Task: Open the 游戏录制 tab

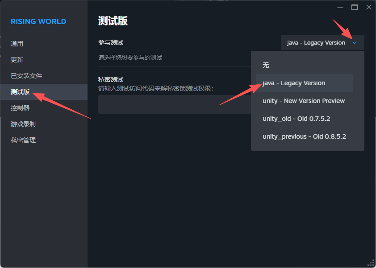Action: (44, 124)
